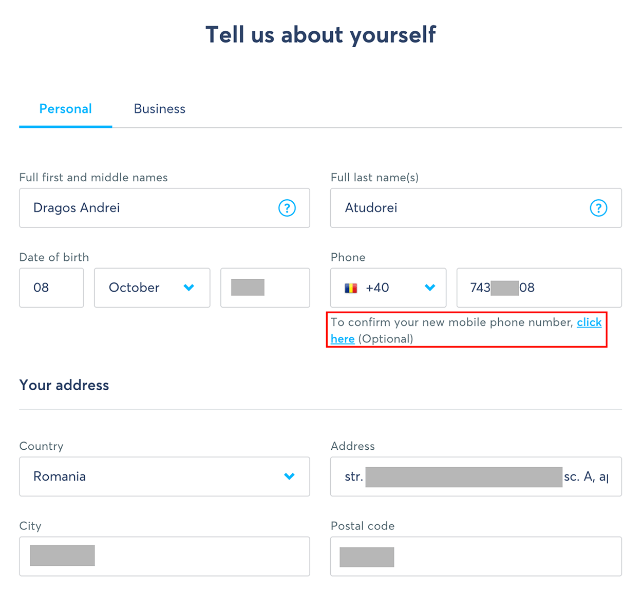Click the chevron beside the +40 code
Viewport: 642px width, 593px height.
tap(430, 288)
